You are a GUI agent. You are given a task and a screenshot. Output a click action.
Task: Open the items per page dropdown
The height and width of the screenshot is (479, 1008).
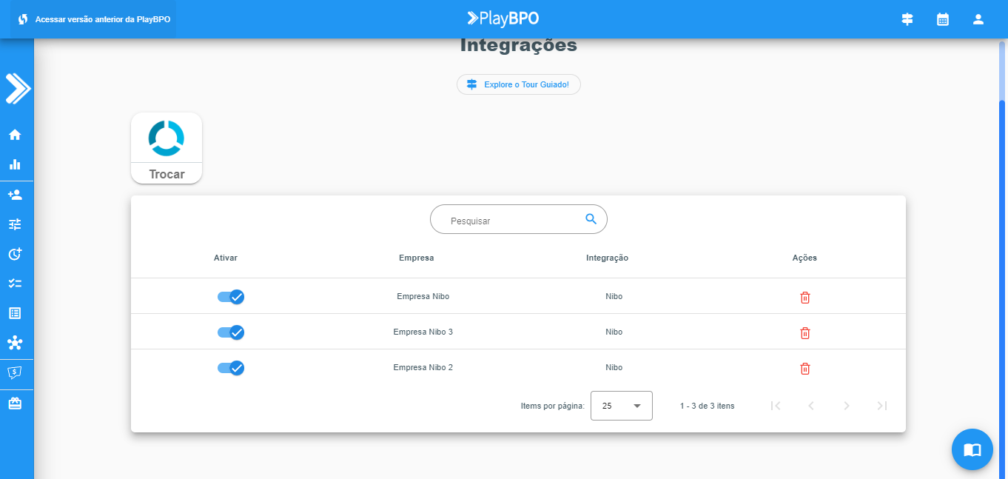click(622, 406)
